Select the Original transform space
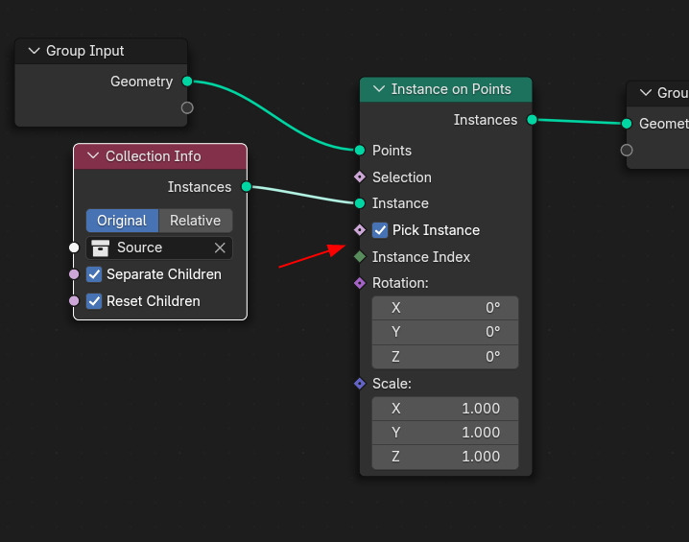This screenshot has height=542, width=689. click(x=122, y=221)
